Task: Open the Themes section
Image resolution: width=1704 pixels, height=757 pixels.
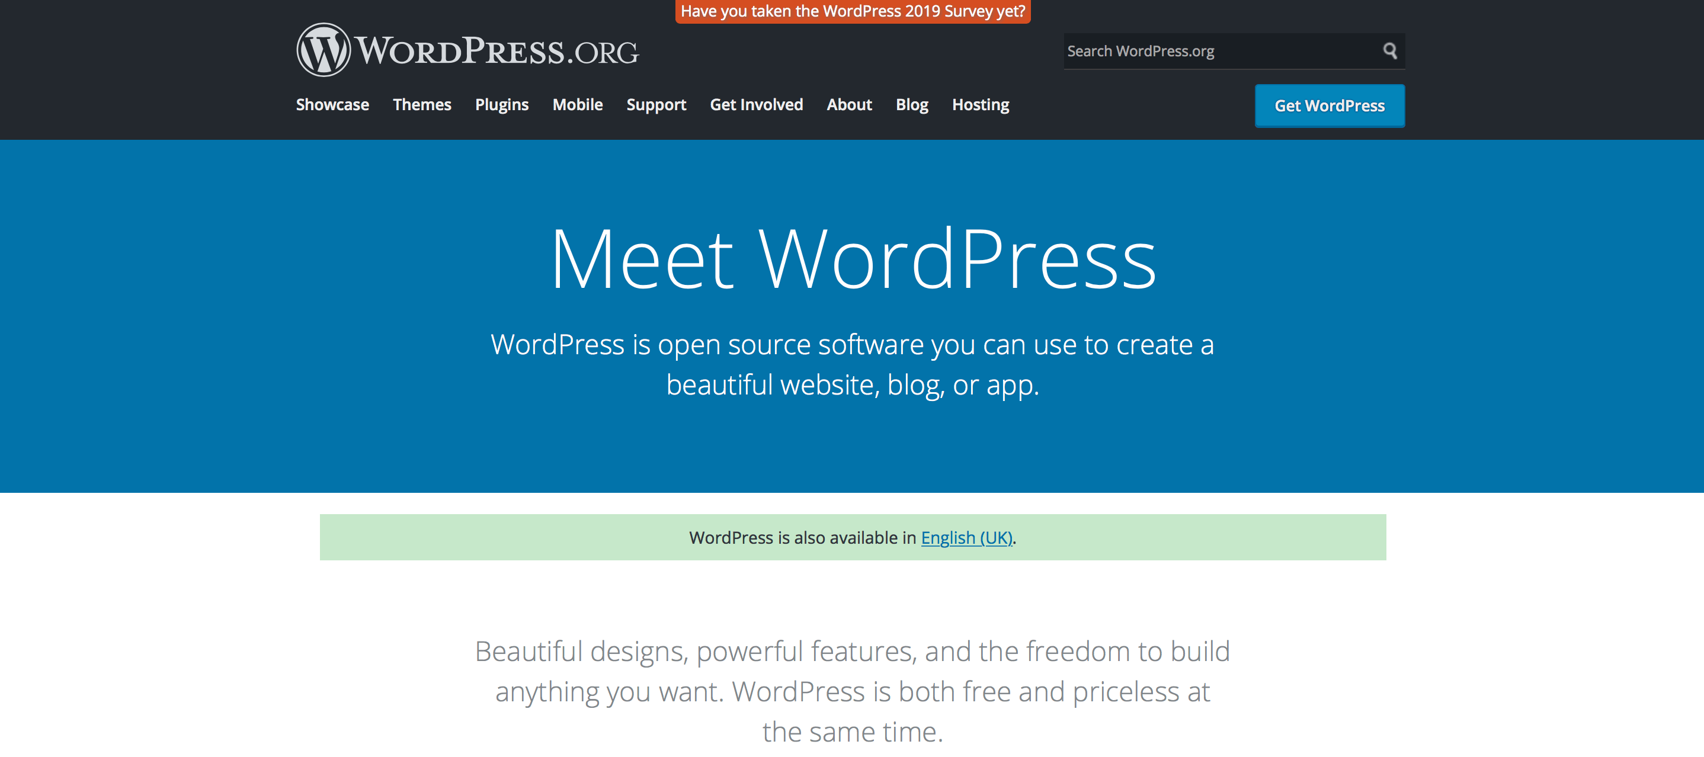Action: click(x=422, y=104)
